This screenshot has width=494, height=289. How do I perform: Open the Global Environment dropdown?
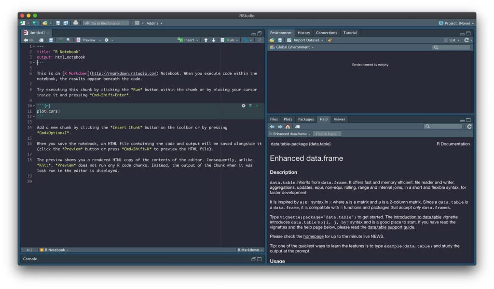(292, 47)
